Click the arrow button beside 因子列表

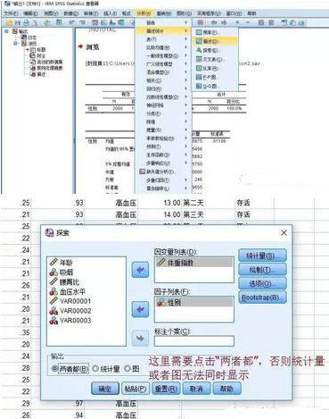coord(140,309)
